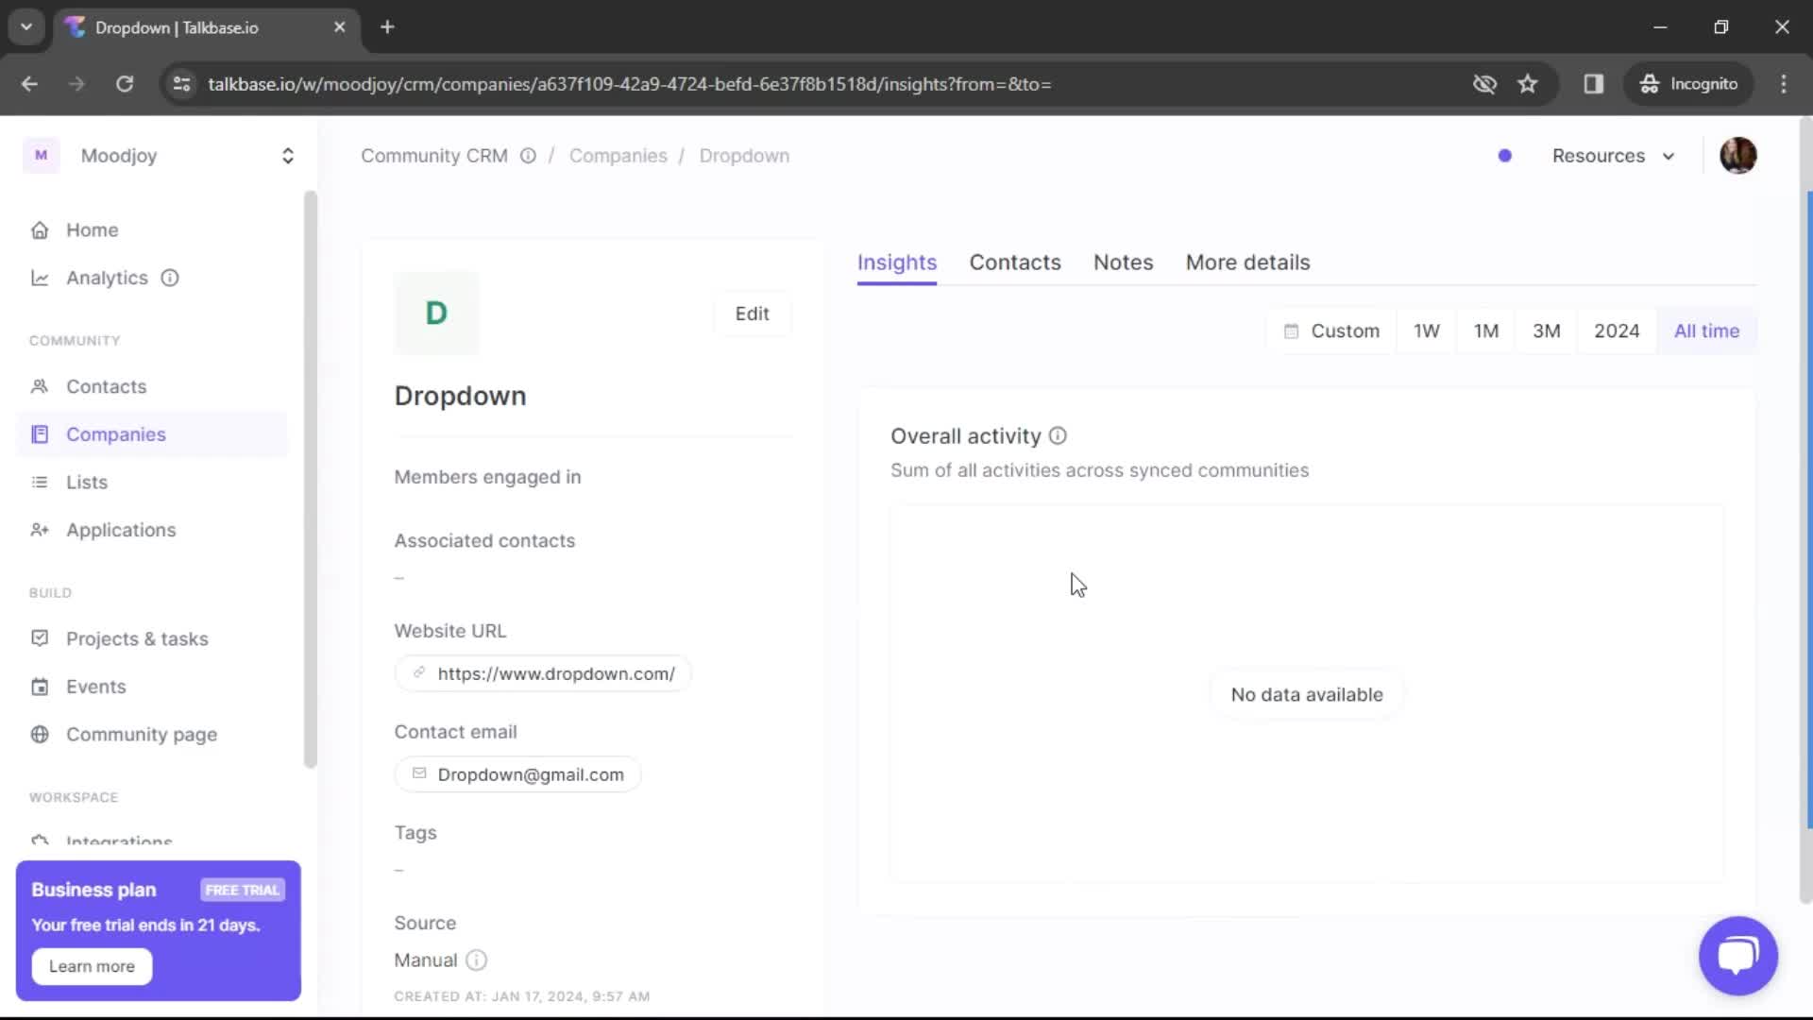This screenshot has height=1020, width=1813.
Task: Click the Contacts icon in sidebar
Action: coord(39,386)
